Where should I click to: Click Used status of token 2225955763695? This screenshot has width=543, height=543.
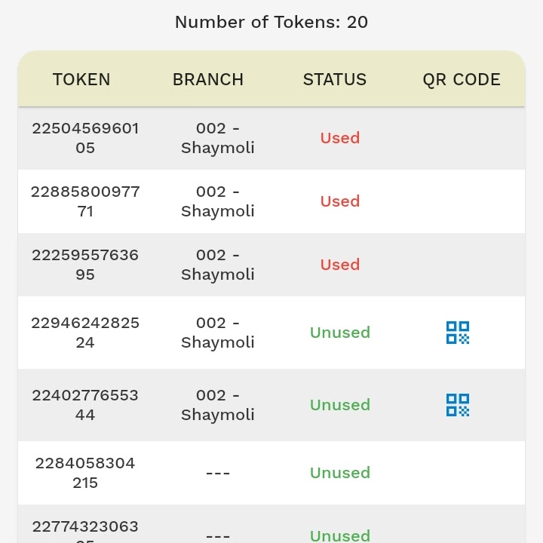coord(340,265)
